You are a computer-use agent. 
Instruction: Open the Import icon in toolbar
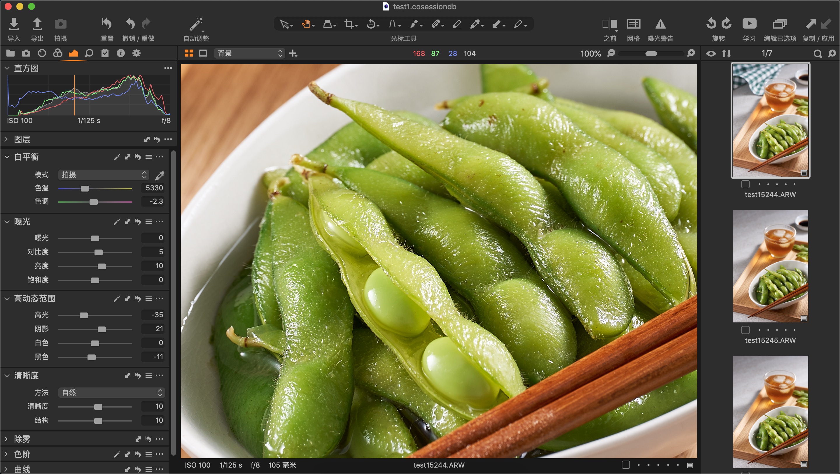[x=14, y=24]
